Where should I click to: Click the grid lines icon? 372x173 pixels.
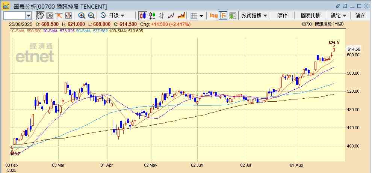point(194,16)
